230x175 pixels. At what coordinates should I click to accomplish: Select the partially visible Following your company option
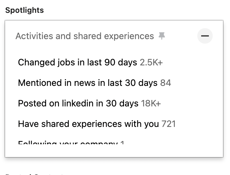click(68, 142)
